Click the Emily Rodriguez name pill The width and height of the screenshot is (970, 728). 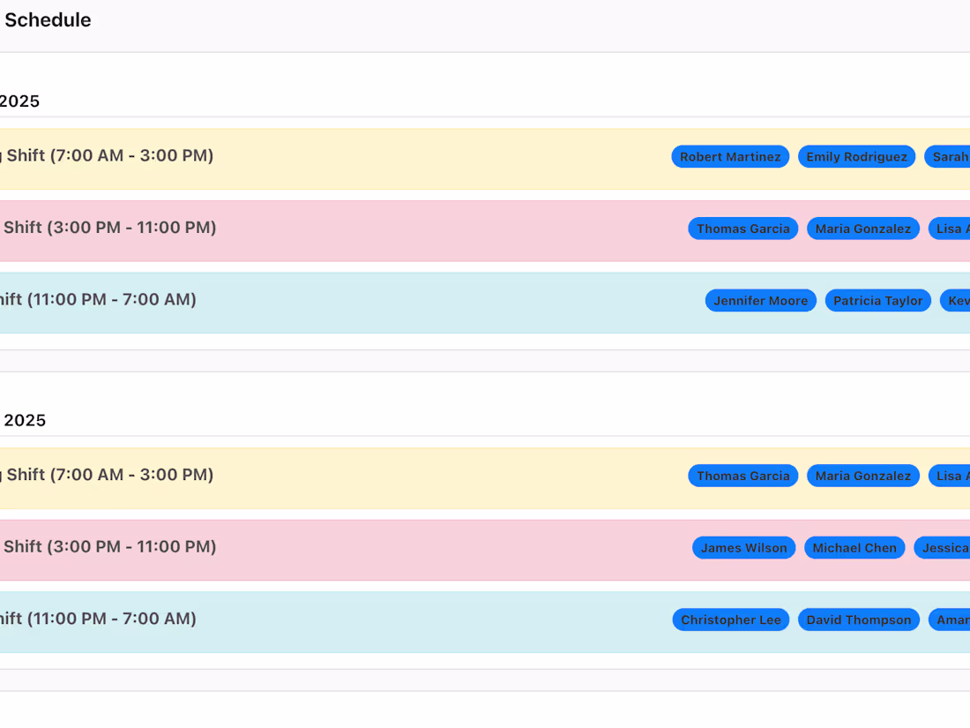pos(856,156)
